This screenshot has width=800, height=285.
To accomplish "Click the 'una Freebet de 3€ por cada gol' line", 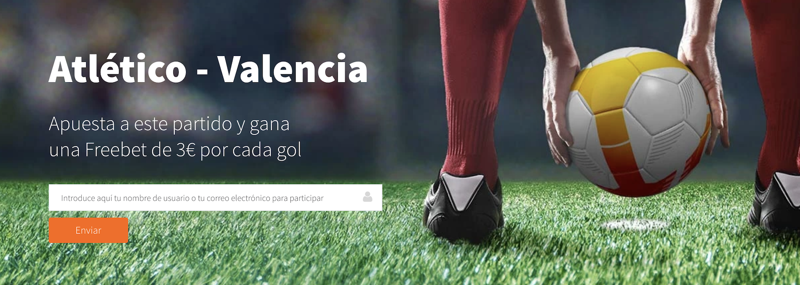I will [176, 150].
